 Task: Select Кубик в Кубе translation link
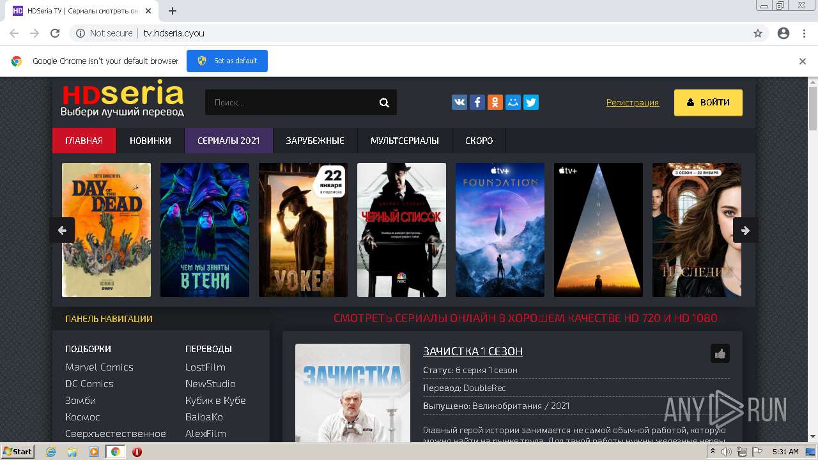tap(215, 401)
